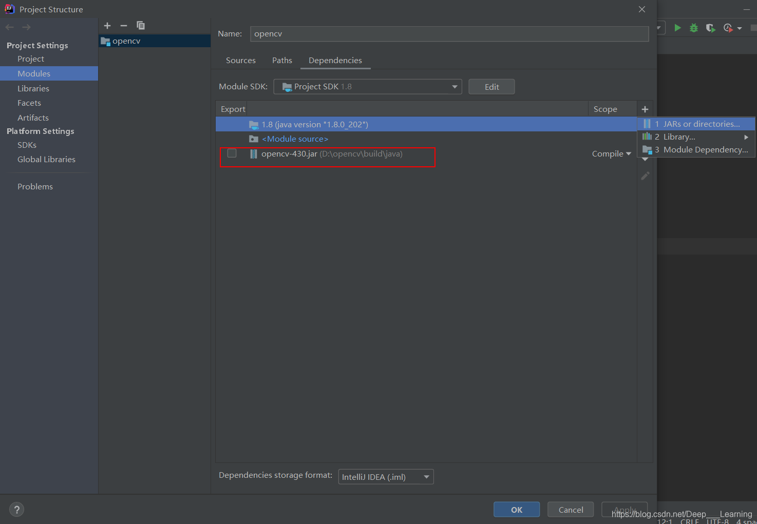
Task: Click the Scope column header
Action: tap(612, 109)
